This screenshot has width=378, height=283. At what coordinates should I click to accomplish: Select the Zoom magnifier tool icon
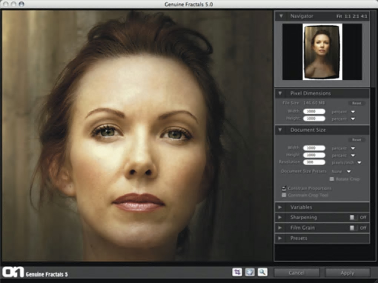pyautogui.click(x=262, y=272)
